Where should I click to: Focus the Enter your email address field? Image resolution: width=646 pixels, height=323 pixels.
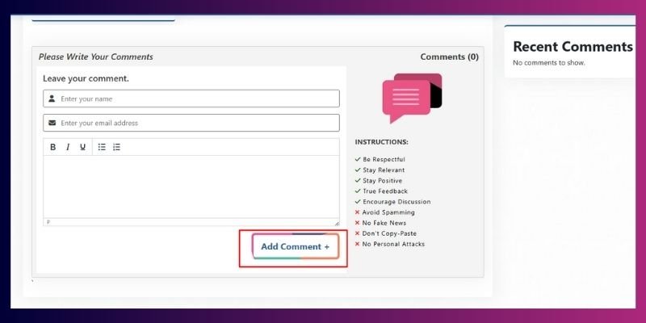pyautogui.click(x=191, y=123)
